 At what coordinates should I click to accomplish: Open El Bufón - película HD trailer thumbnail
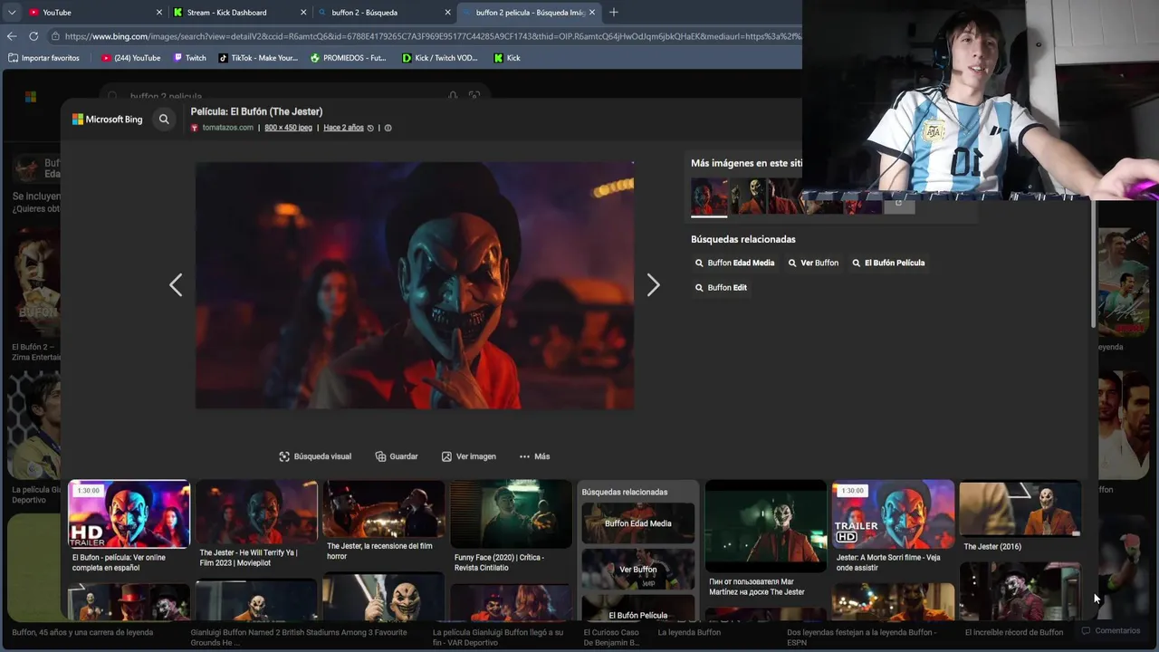click(129, 514)
